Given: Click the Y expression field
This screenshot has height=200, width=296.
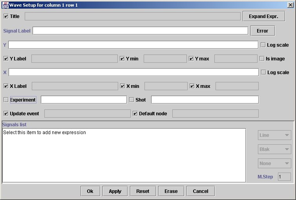Looking at the screenshot, I should point(133,45).
